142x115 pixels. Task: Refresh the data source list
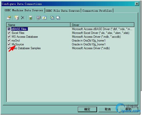click(44, 18)
